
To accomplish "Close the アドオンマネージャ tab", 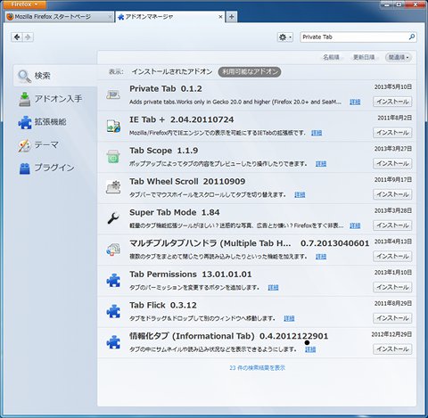I will click(x=220, y=17).
